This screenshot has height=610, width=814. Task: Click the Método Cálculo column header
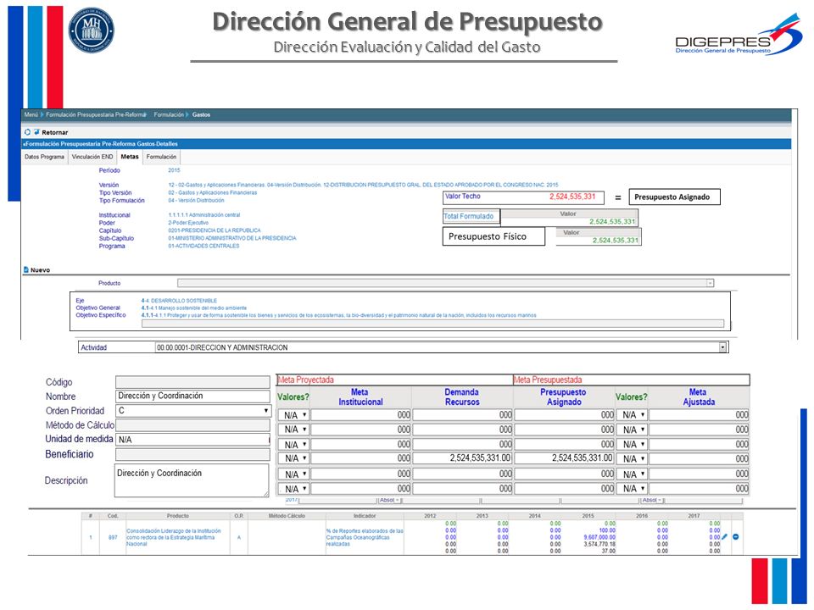point(287,516)
